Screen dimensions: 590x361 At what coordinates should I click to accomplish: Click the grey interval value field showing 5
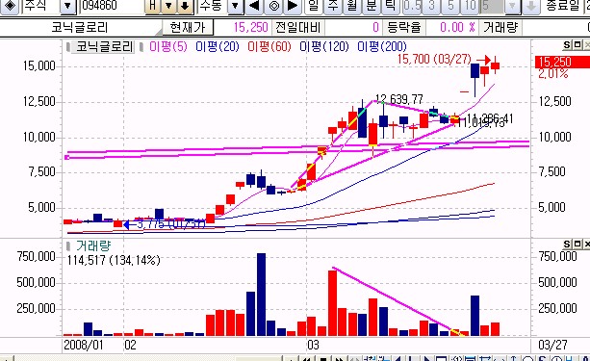pos(492,6)
